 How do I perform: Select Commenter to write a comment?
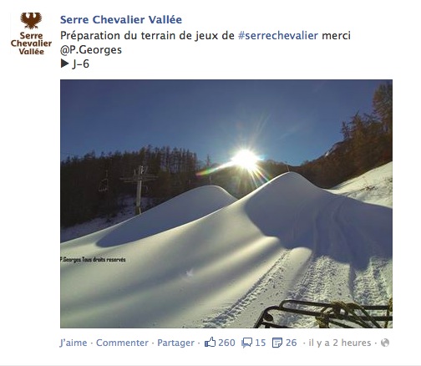[122, 343]
